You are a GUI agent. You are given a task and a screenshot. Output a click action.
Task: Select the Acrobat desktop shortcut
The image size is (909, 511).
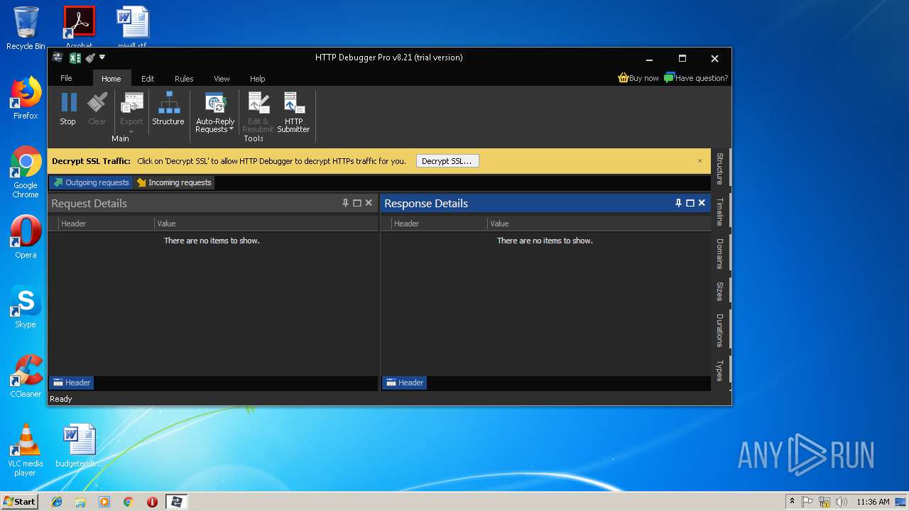tap(79, 26)
